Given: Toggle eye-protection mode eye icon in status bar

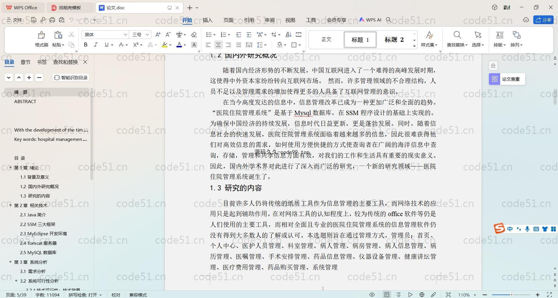Looking at the screenshot, I should tap(372, 295).
